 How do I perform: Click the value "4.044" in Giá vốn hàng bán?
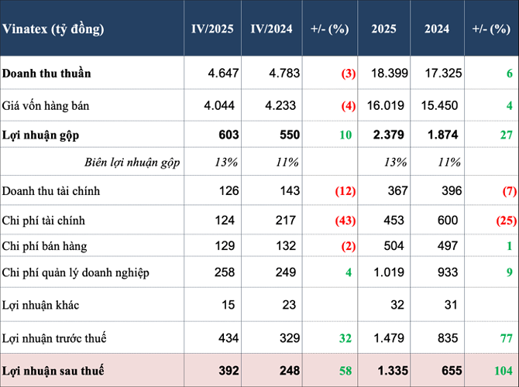pyautogui.click(x=219, y=105)
